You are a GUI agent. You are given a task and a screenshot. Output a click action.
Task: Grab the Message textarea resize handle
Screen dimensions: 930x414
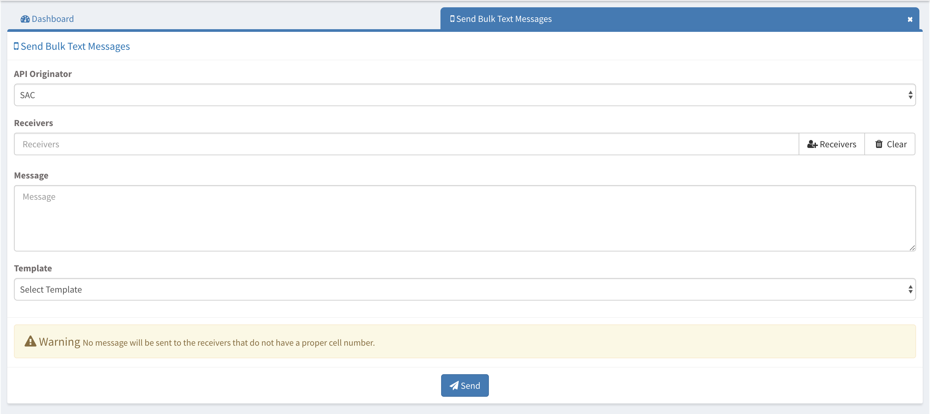pos(912,247)
